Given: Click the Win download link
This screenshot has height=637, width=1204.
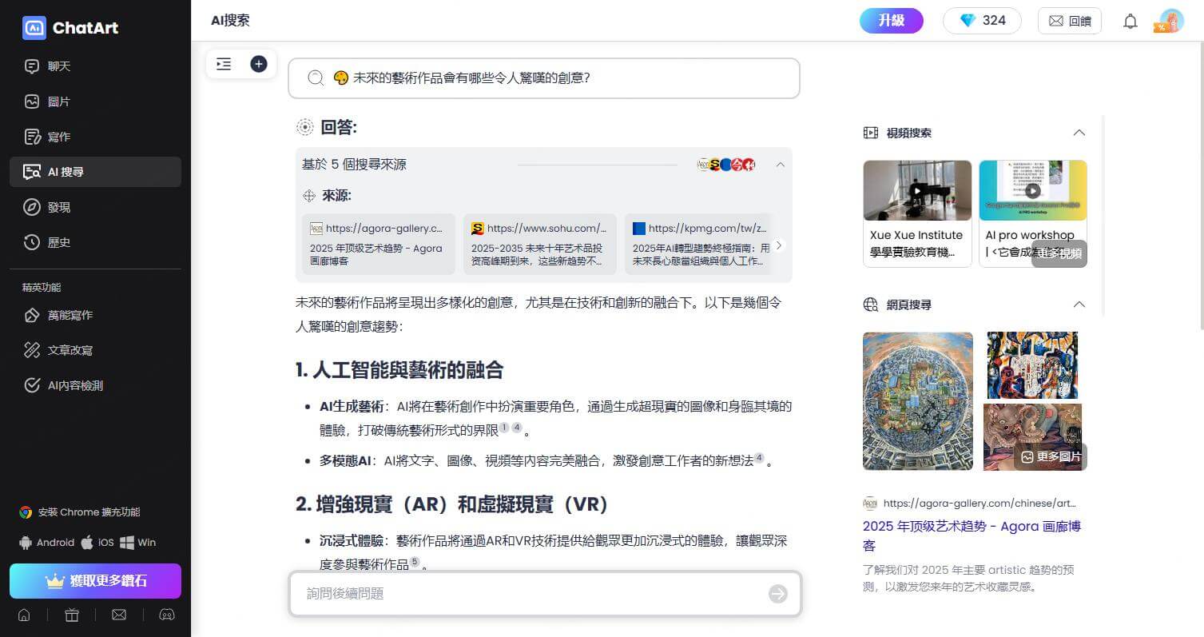Looking at the screenshot, I should pos(138,543).
